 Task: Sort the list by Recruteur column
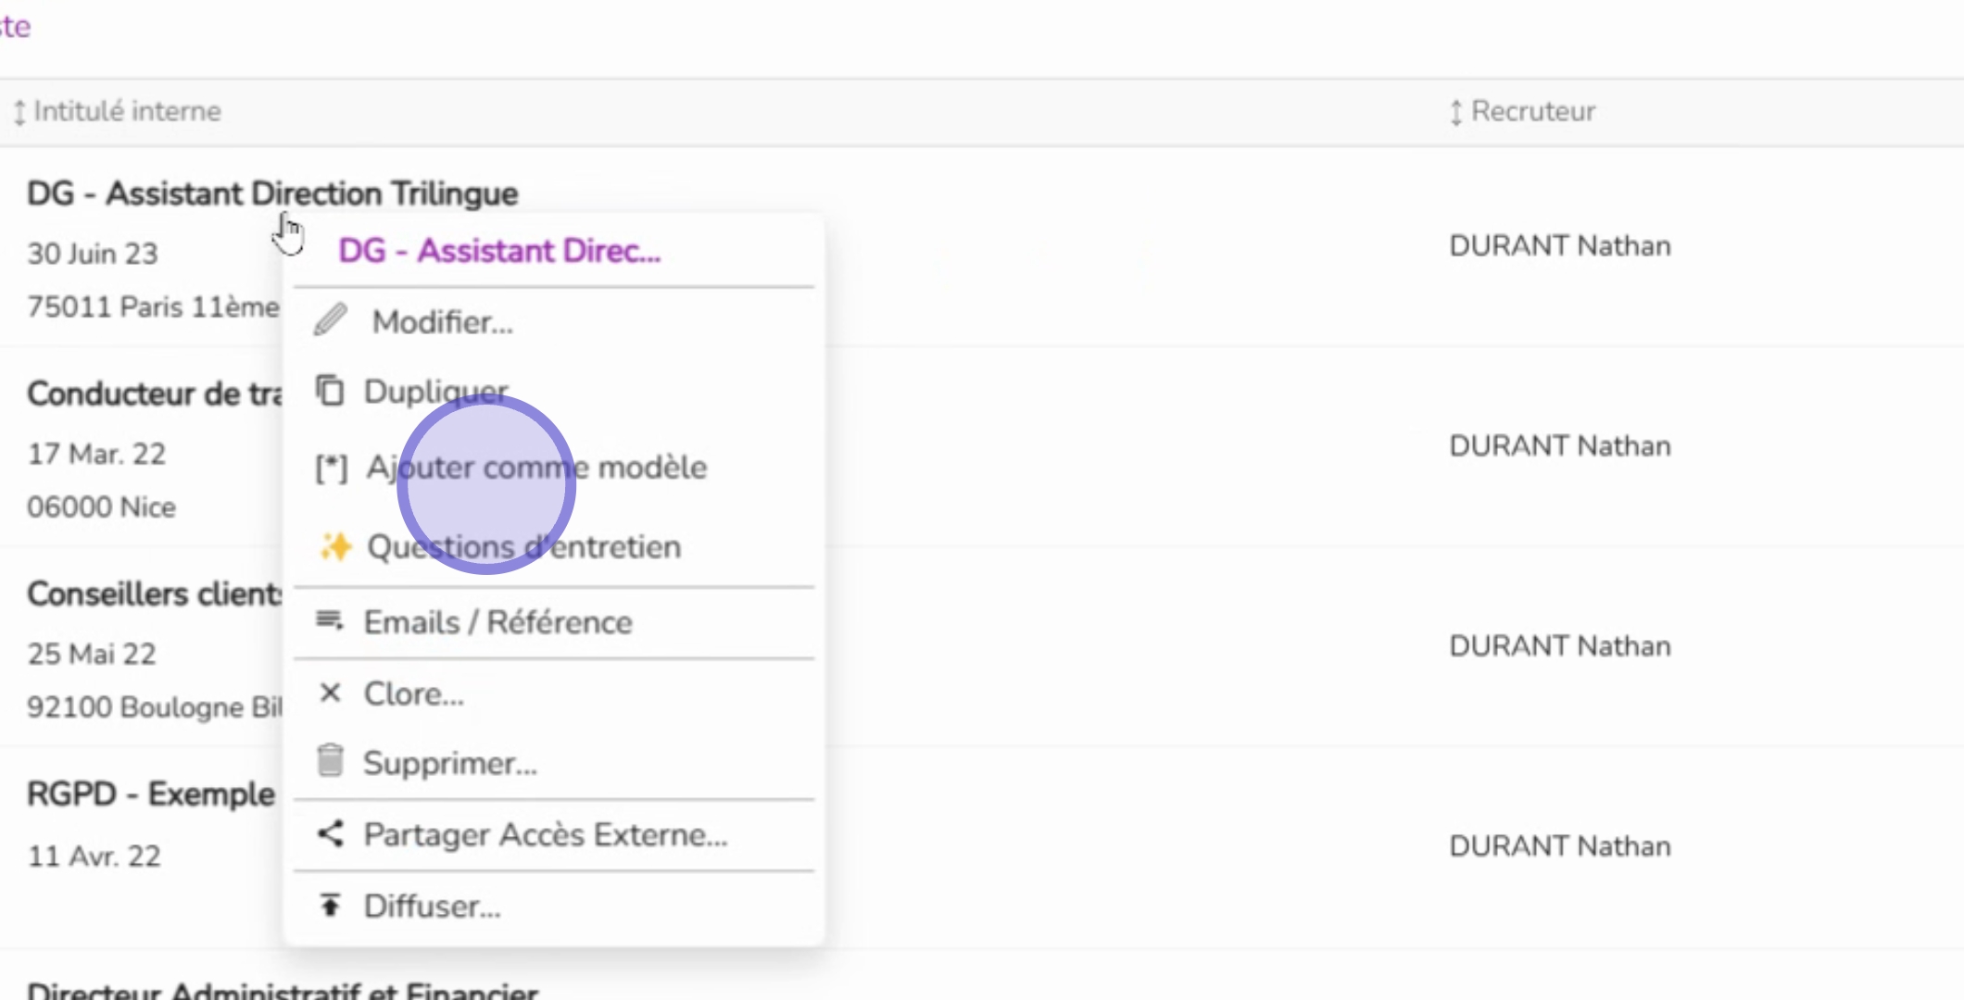coord(1522,111)
